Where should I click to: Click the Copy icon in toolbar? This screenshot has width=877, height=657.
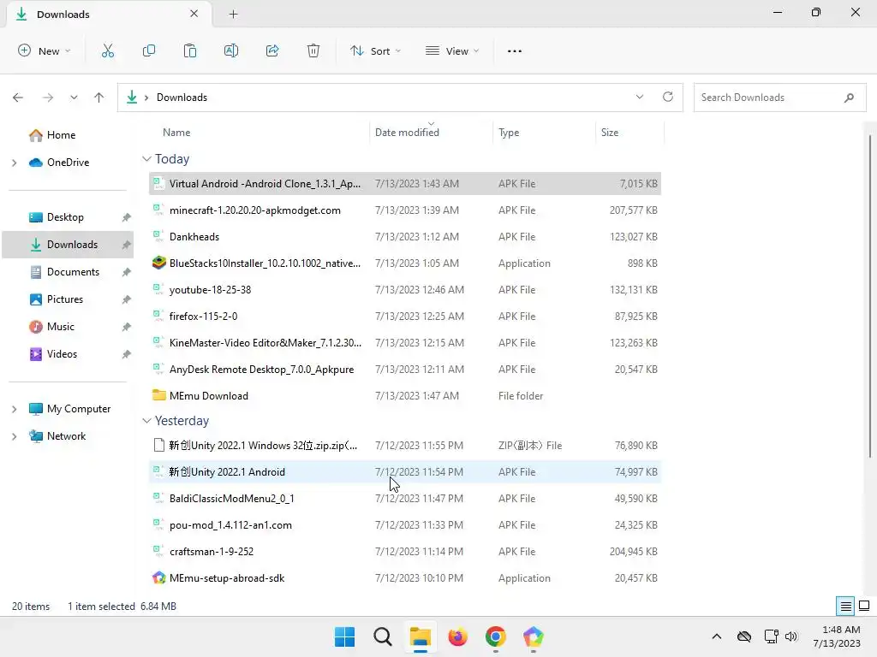(x=149, y=50)
